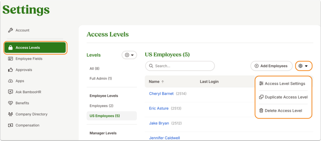Screen dimensions: 321x141
Task: Click the trash icon beside Delete Access Level
Action: (261, 111)
